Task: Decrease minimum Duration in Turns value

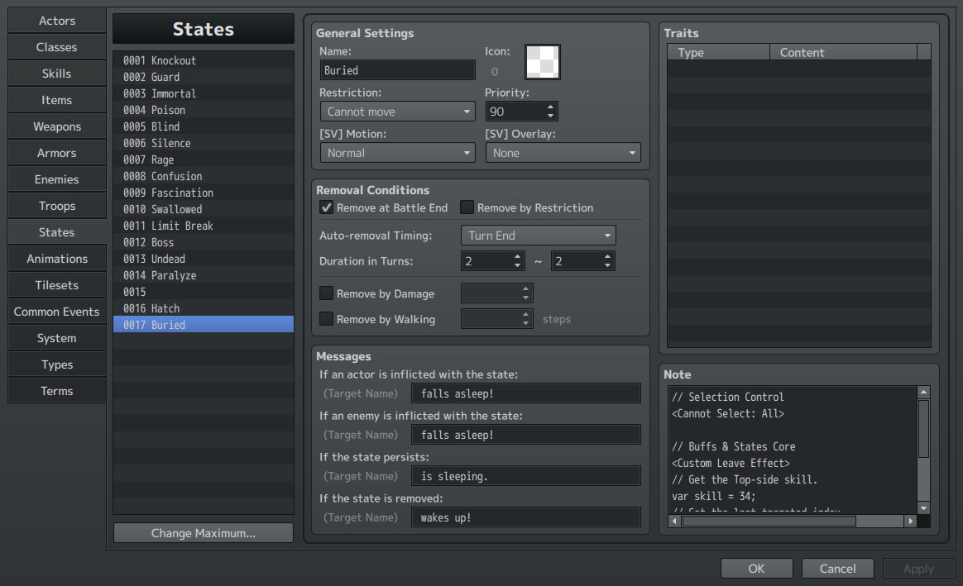Action: pos(518,265)
